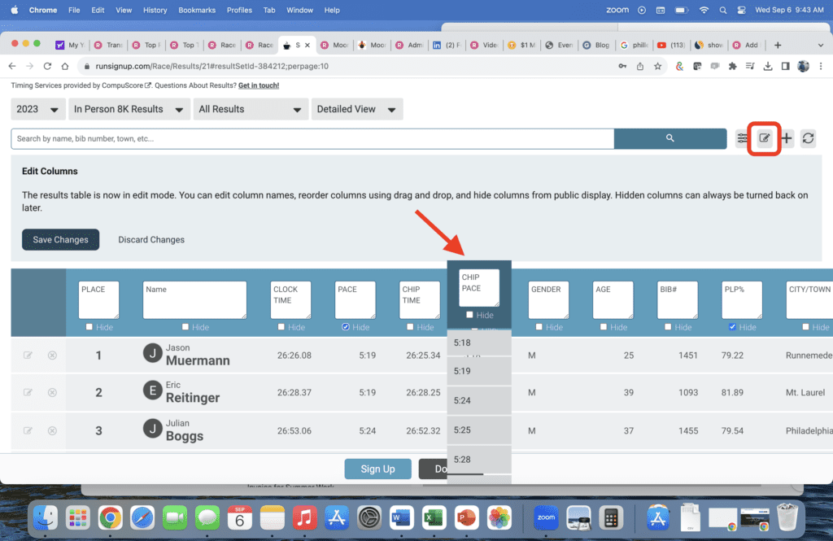
Task: Open Finder from the dock
Action: (46, 517)
